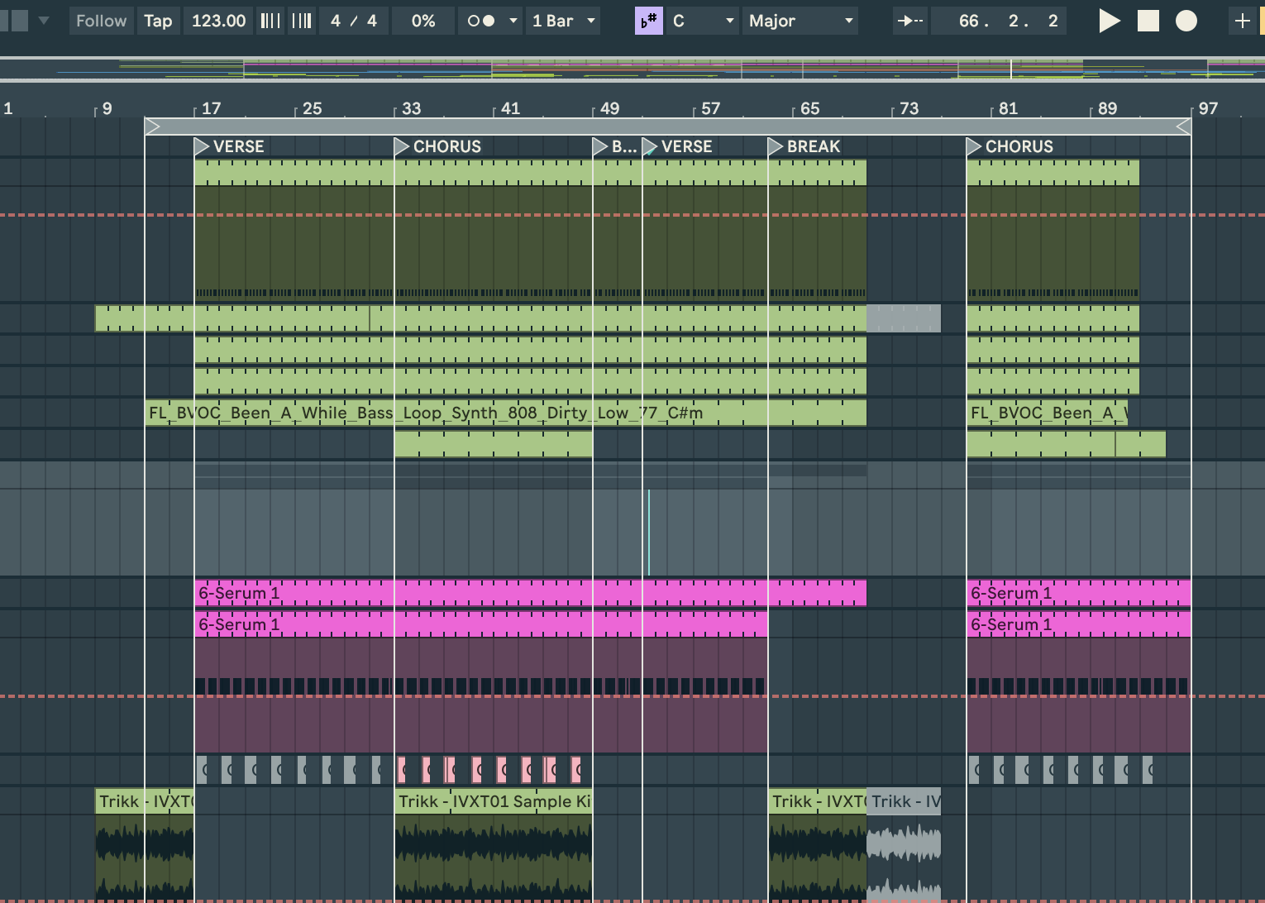This screenshot has height=903, width=1265.
Task: Click bar 57 on the beat-time ruler
Action: (710, 108)
